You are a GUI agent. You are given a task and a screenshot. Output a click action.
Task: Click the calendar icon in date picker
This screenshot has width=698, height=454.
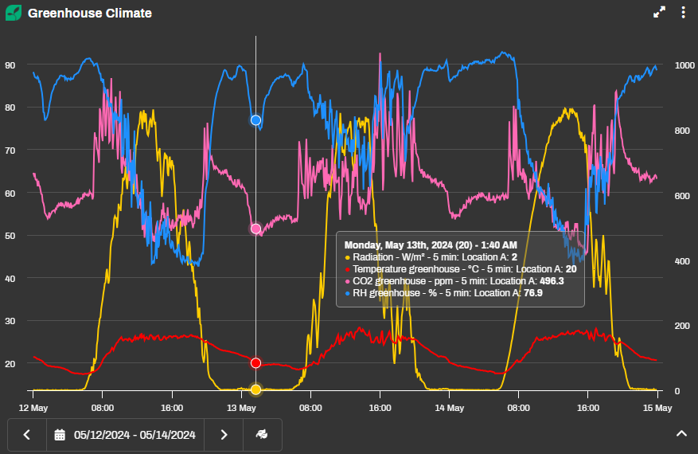[60, 434]
